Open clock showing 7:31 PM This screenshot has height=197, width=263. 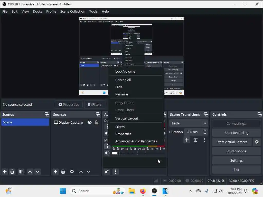pos(234,191)
